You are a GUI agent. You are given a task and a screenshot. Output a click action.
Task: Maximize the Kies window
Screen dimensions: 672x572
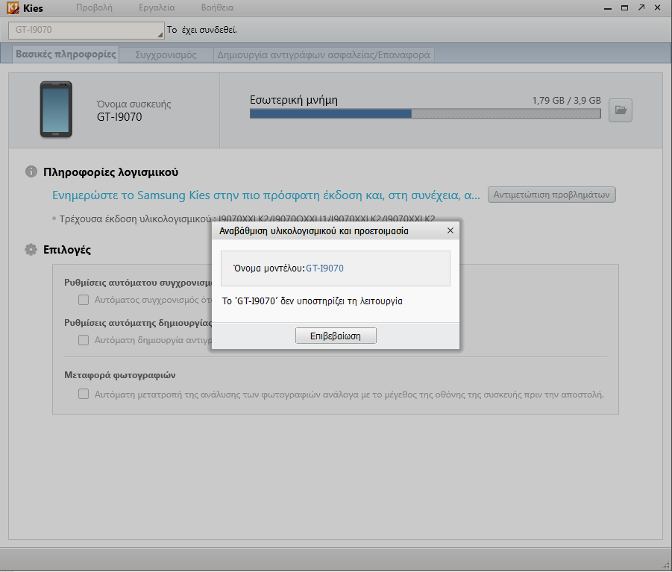624,7
